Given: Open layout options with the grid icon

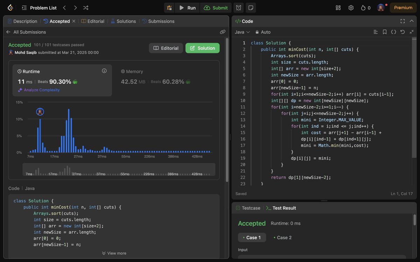Looking at the screenshot, I should pos(338,7).
